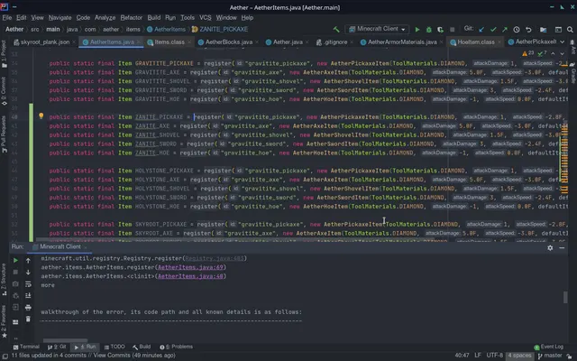The height and width of the screenshot is (361, 577).
Task: Rollback changes with the undo arrow icon
Action: coord(528,30)
